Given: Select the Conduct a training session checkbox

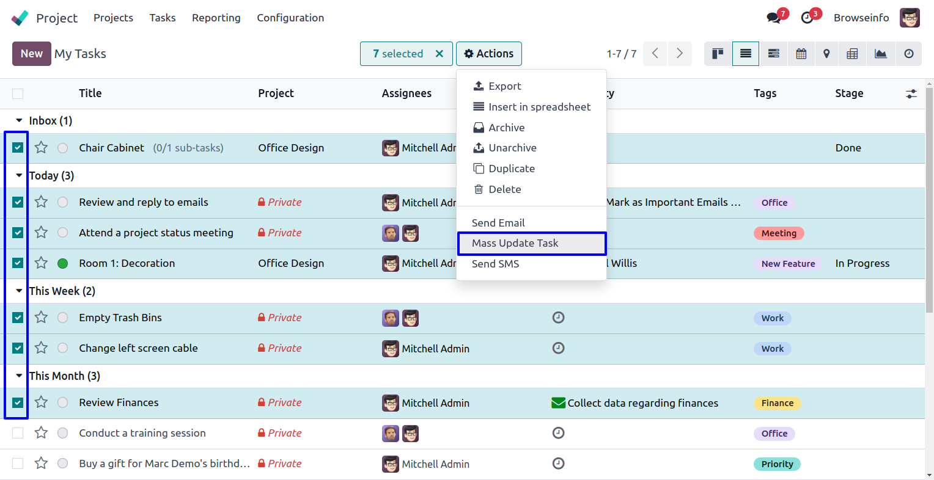Looking at the screenshot, I should (x=18, y=433).
